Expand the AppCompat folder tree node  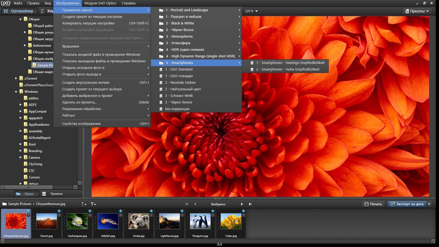coord(21,111)
